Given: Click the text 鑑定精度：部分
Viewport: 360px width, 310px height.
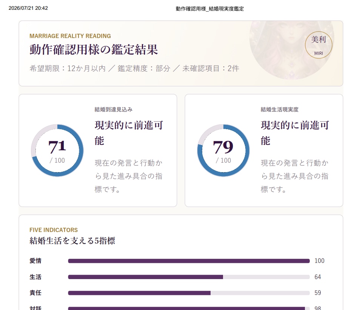Looking at the screenshot, I should click(x=144, y=68).
